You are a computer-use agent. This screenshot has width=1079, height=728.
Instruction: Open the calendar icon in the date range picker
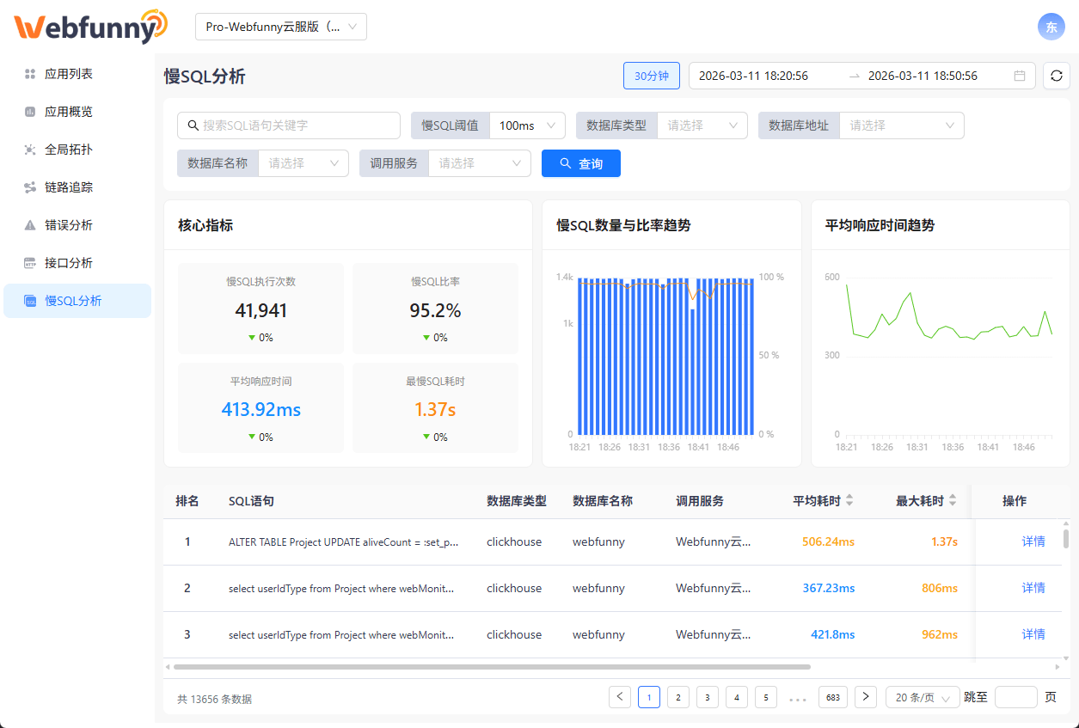click(x=1020, y=76)
